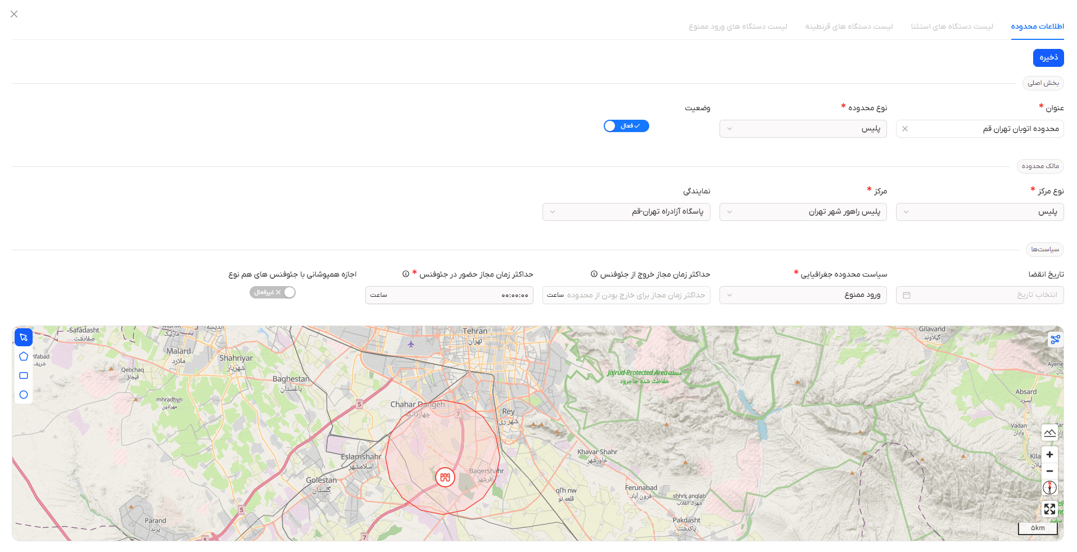
Task: Open the نمایندگی dropdown
Action: [x=626, y=212]
